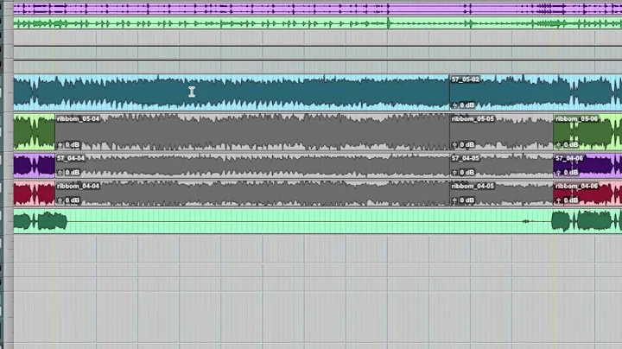Click the clip gain fader icon on ribbom_04-06
Image resolution: width=622 pixels, height=349 pixels.
tap(559, 200)
